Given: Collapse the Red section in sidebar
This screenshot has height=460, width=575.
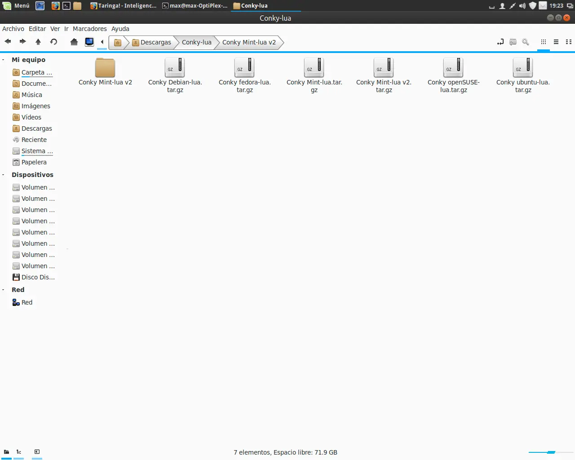Looking at the screenshot, I should (x=4, y=289).
